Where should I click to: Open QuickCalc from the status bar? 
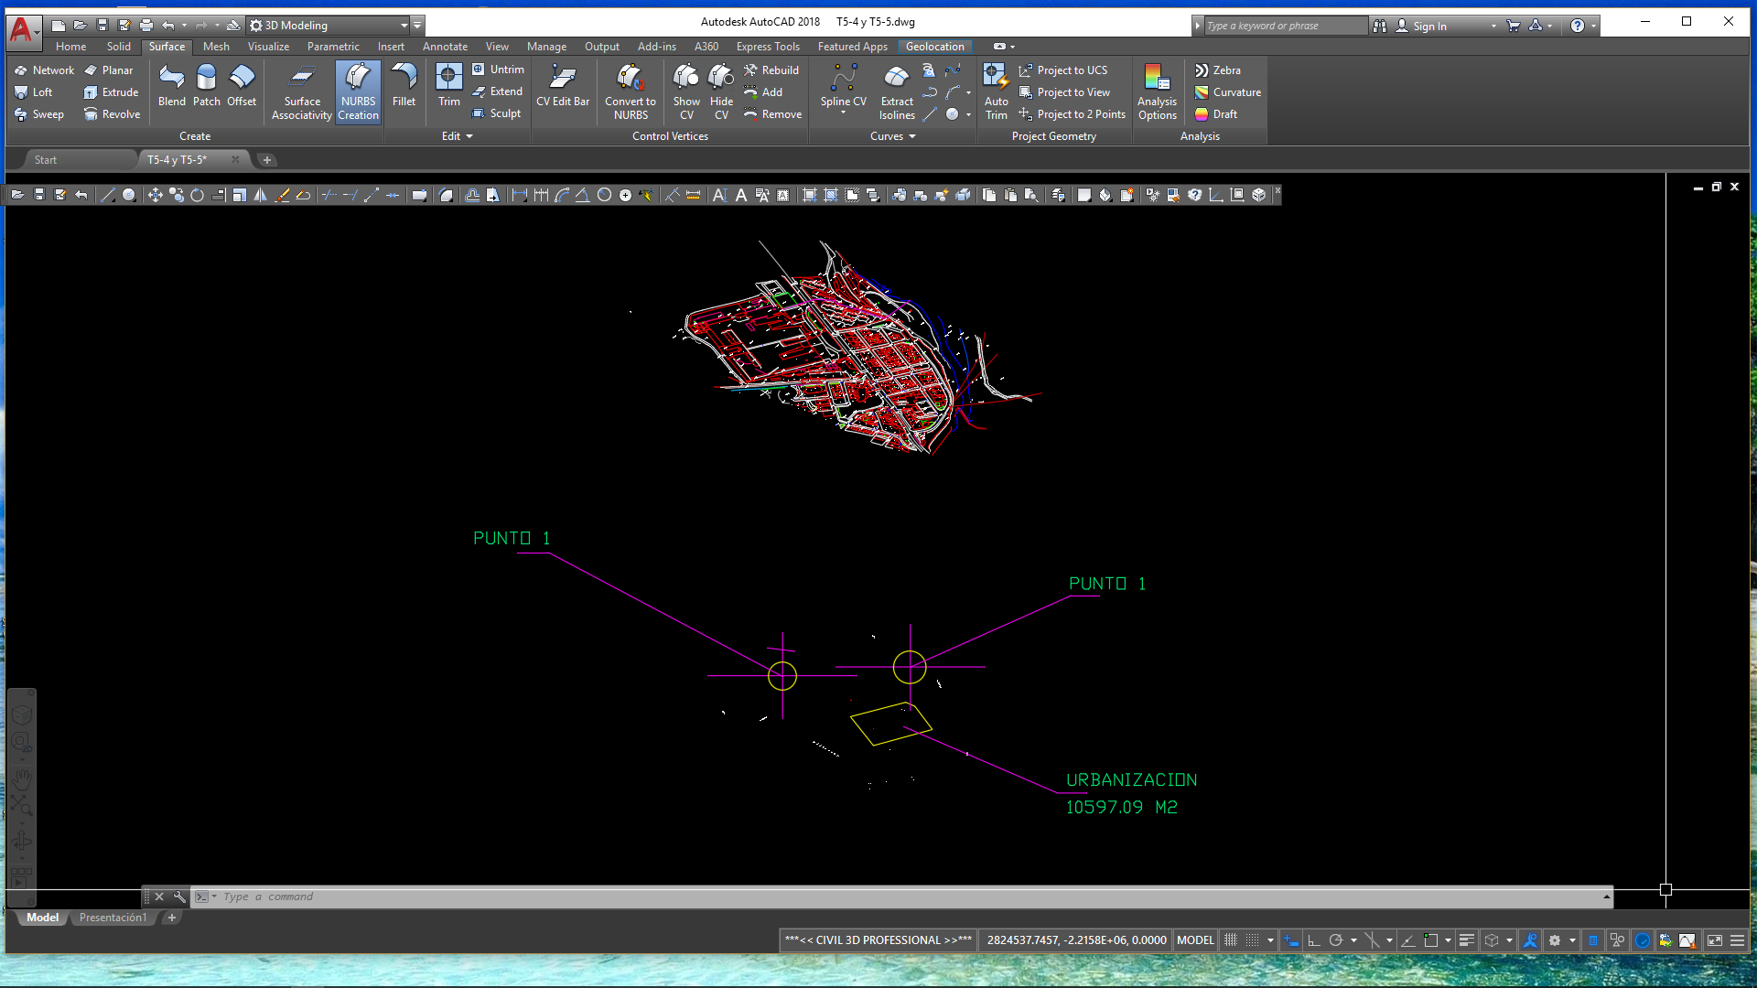coord(1594,940)
